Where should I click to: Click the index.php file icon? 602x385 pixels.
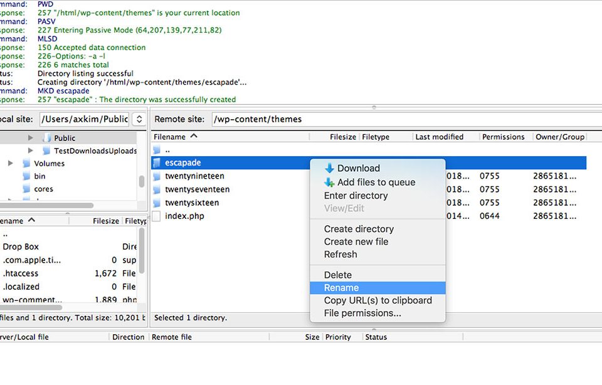point(157,216)
